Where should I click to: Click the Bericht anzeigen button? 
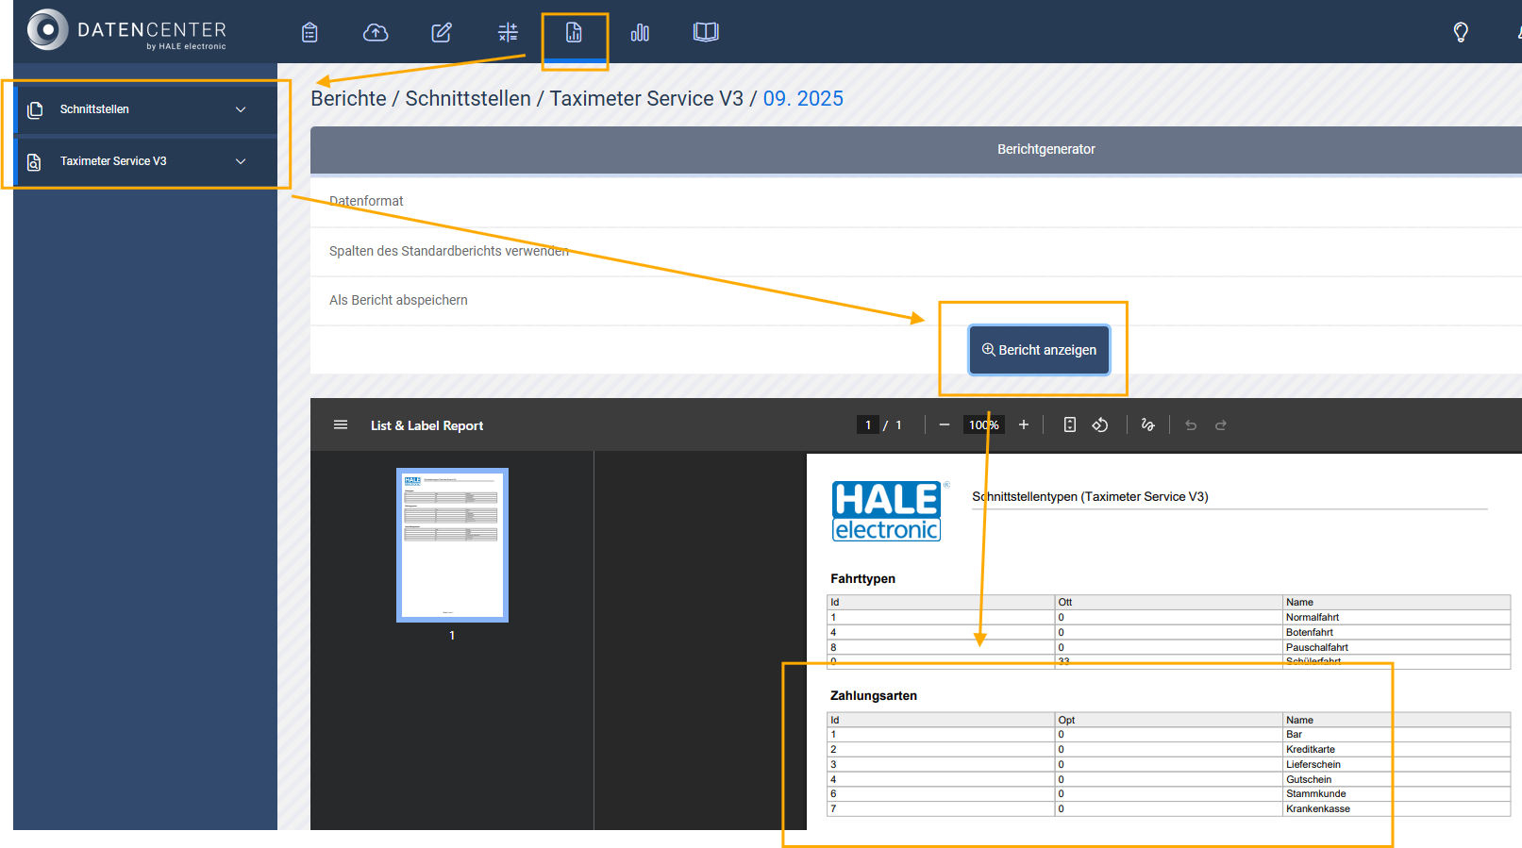pos(1039,350)
